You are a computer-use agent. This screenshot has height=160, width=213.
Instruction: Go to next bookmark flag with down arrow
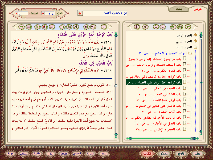69,27
